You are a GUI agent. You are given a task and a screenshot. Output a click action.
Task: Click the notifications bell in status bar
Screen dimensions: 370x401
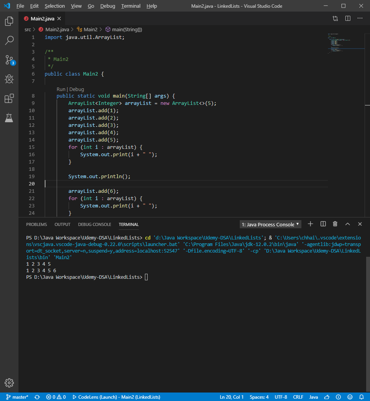(362, 397)
